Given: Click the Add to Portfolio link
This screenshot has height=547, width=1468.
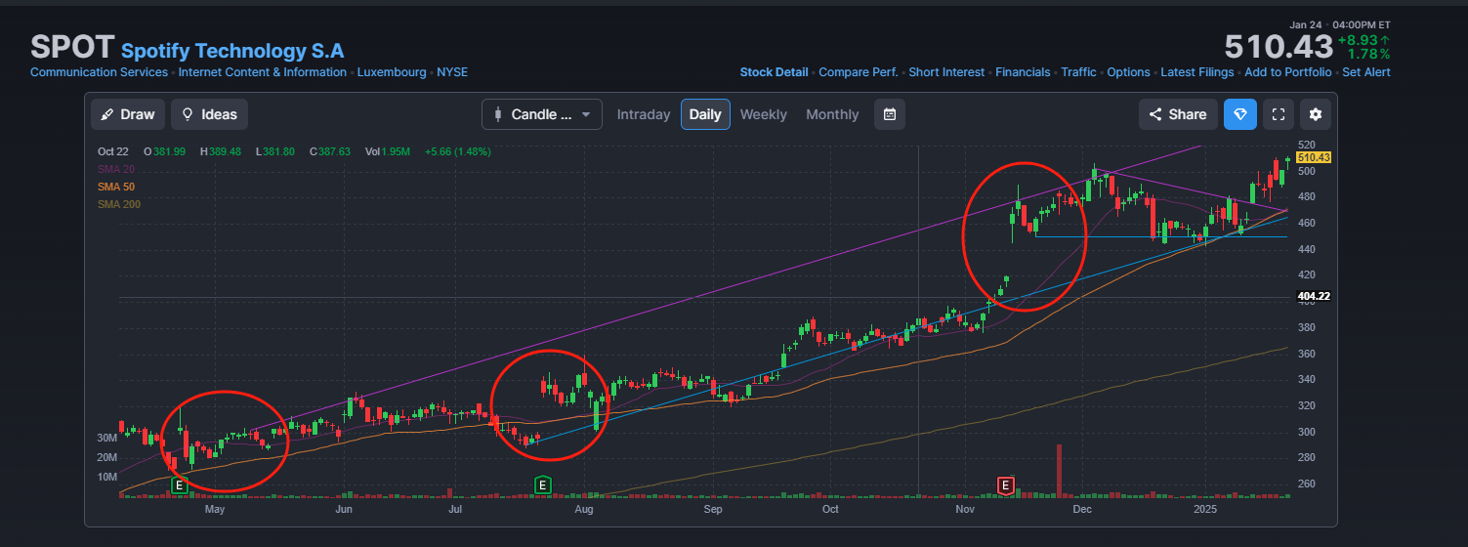Looking at the screenshot, I should point(1287,72).
